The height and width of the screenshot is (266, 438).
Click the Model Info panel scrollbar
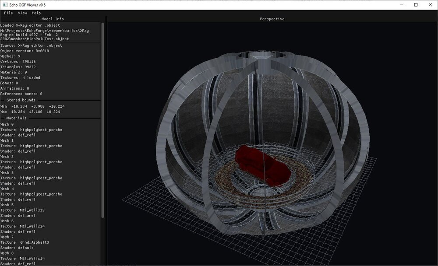[x=102, y=120]
